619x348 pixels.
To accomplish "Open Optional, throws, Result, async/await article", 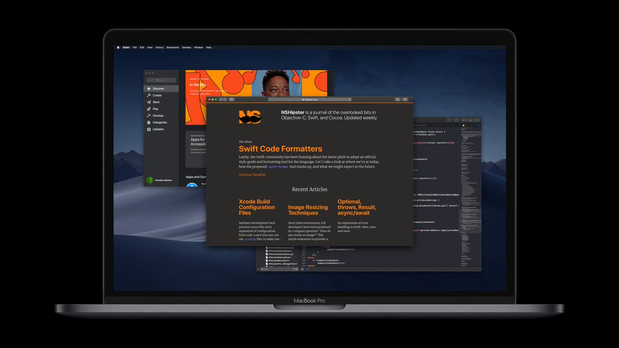I will [357, 207].
